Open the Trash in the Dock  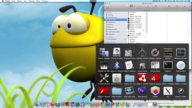tap(155, 104)
